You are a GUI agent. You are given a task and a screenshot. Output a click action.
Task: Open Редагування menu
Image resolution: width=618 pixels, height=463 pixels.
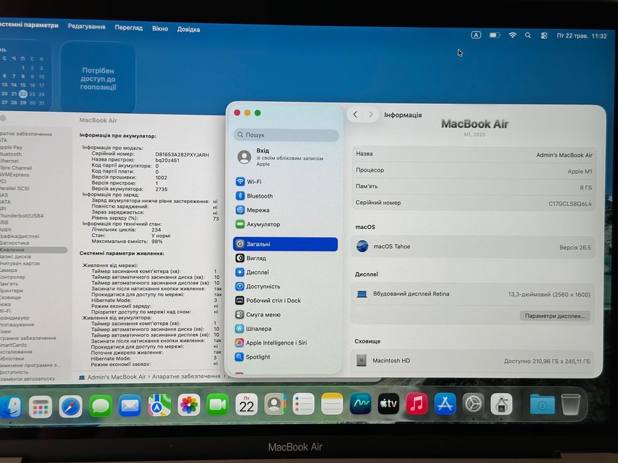pyautogui.click(x=86, y=26)
